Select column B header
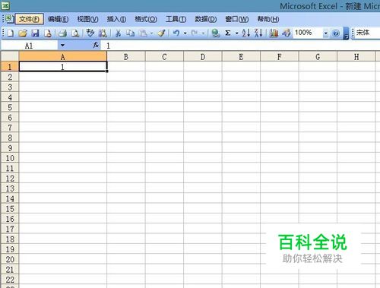Viewport: 380px width, 288px height. click(x=126, y=57)
